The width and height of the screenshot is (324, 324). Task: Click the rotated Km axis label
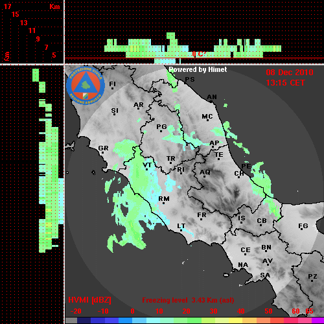(x=7, y=56)
